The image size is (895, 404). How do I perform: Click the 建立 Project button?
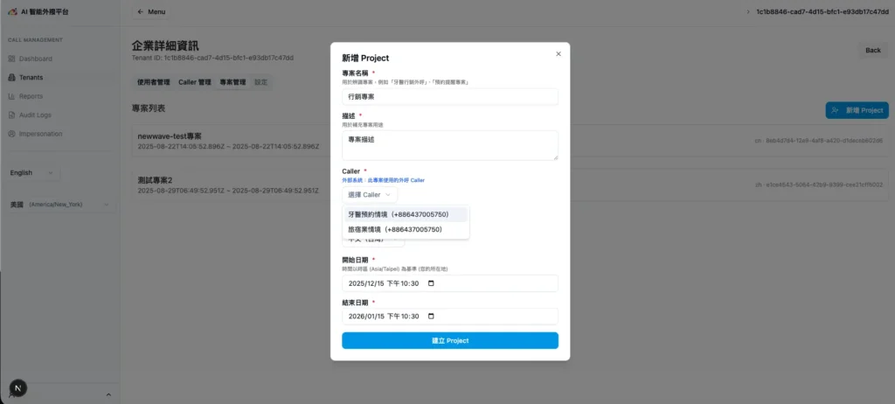[x=450, y=340]
